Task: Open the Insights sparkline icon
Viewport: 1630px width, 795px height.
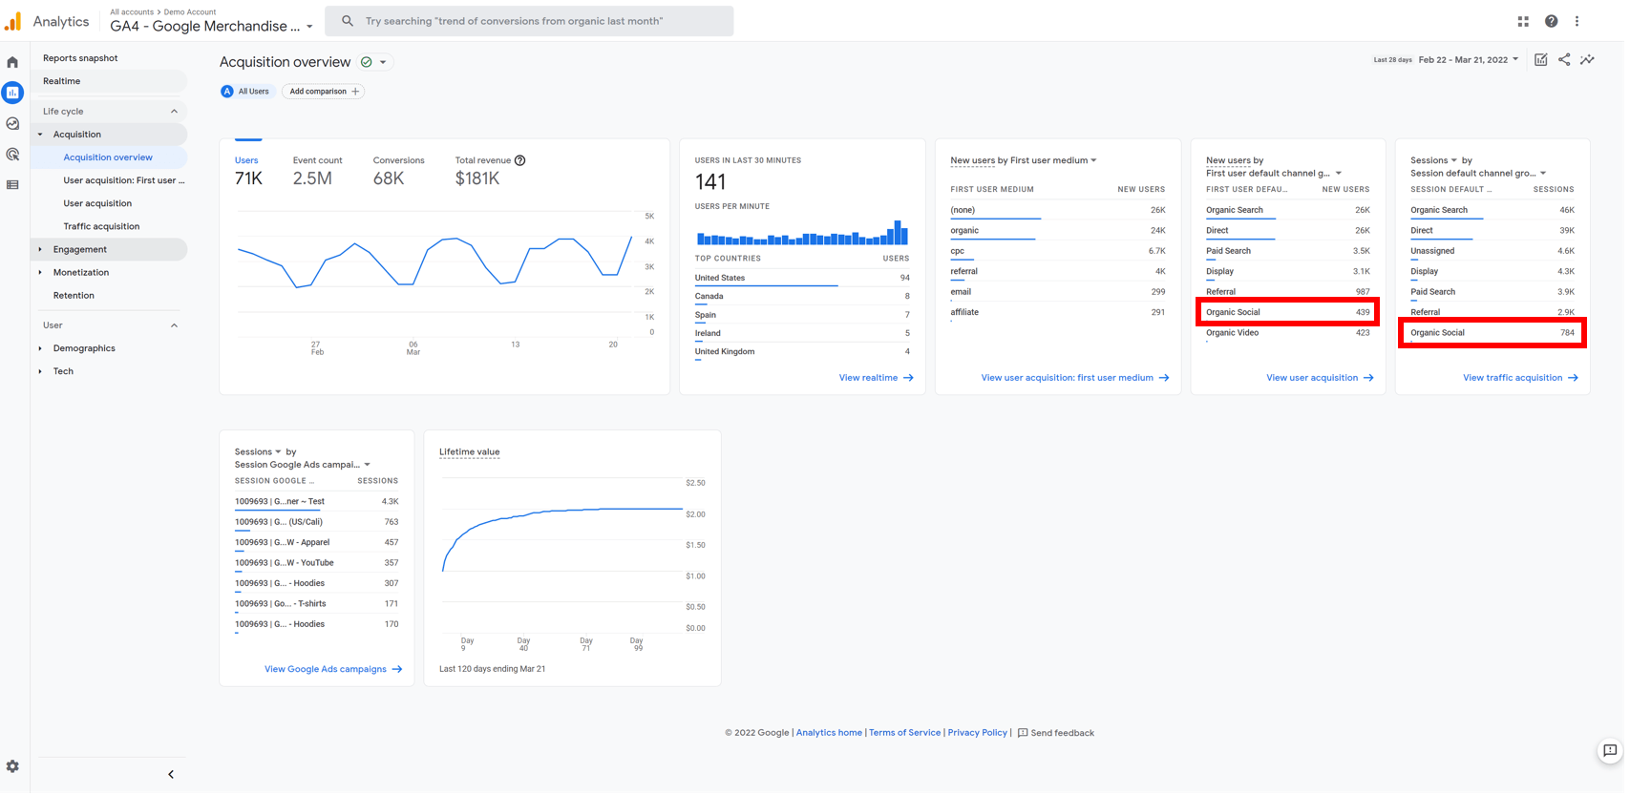Action: click(x=1587, y=60)
